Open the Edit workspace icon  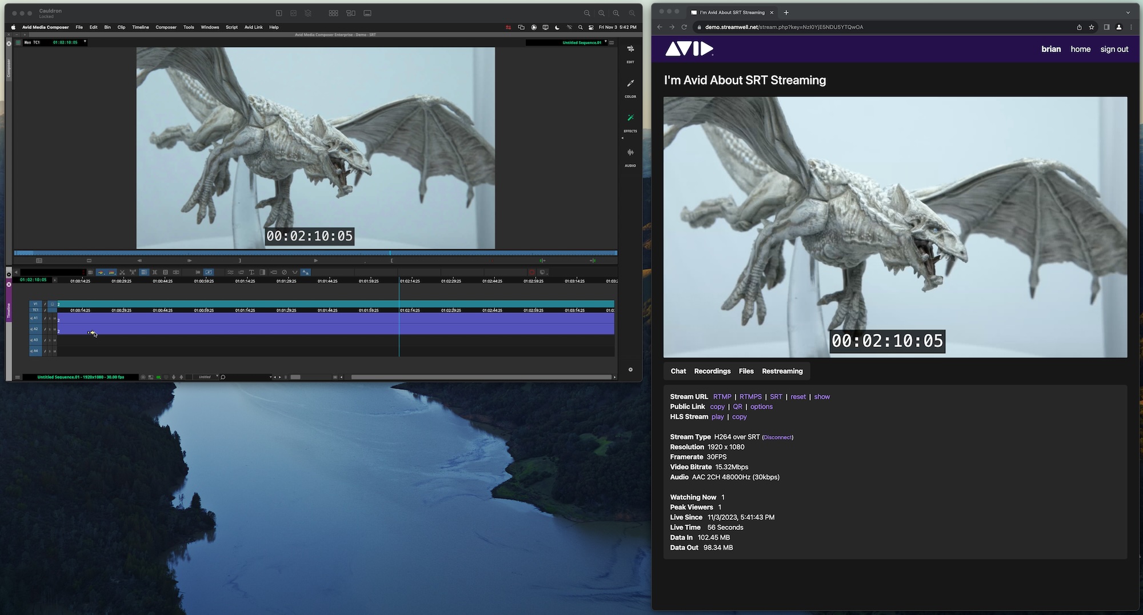630,49
